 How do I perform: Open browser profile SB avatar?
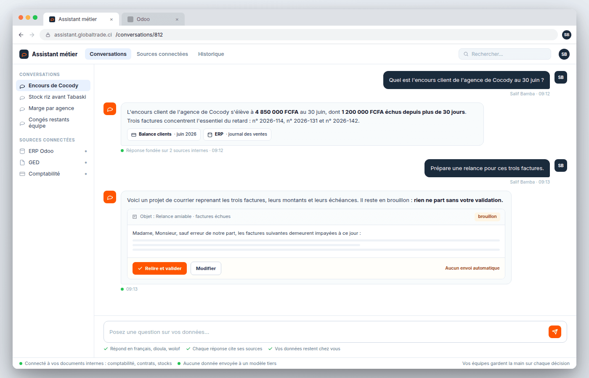tap(567, 35)
